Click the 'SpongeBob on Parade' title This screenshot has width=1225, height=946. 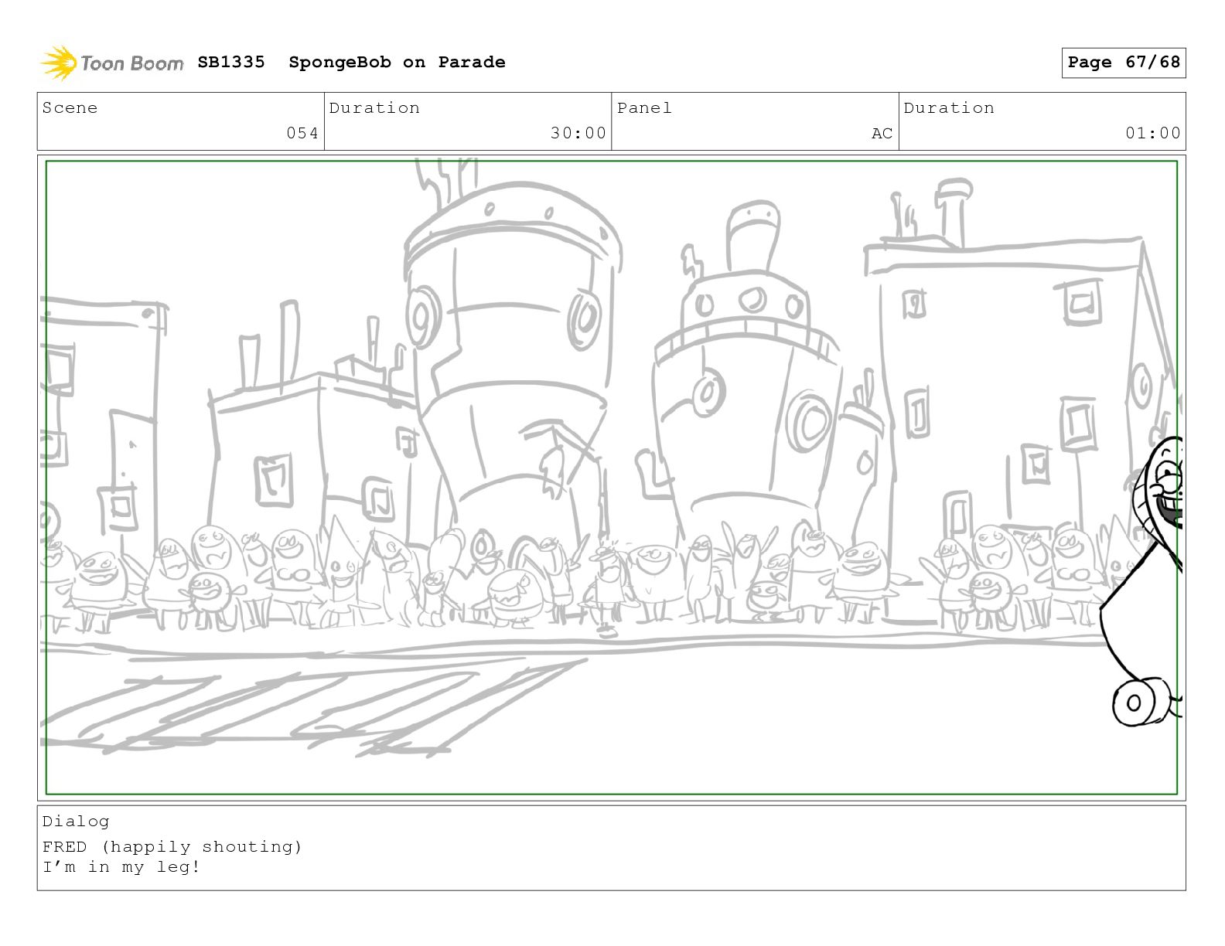(x=397, y=62)
